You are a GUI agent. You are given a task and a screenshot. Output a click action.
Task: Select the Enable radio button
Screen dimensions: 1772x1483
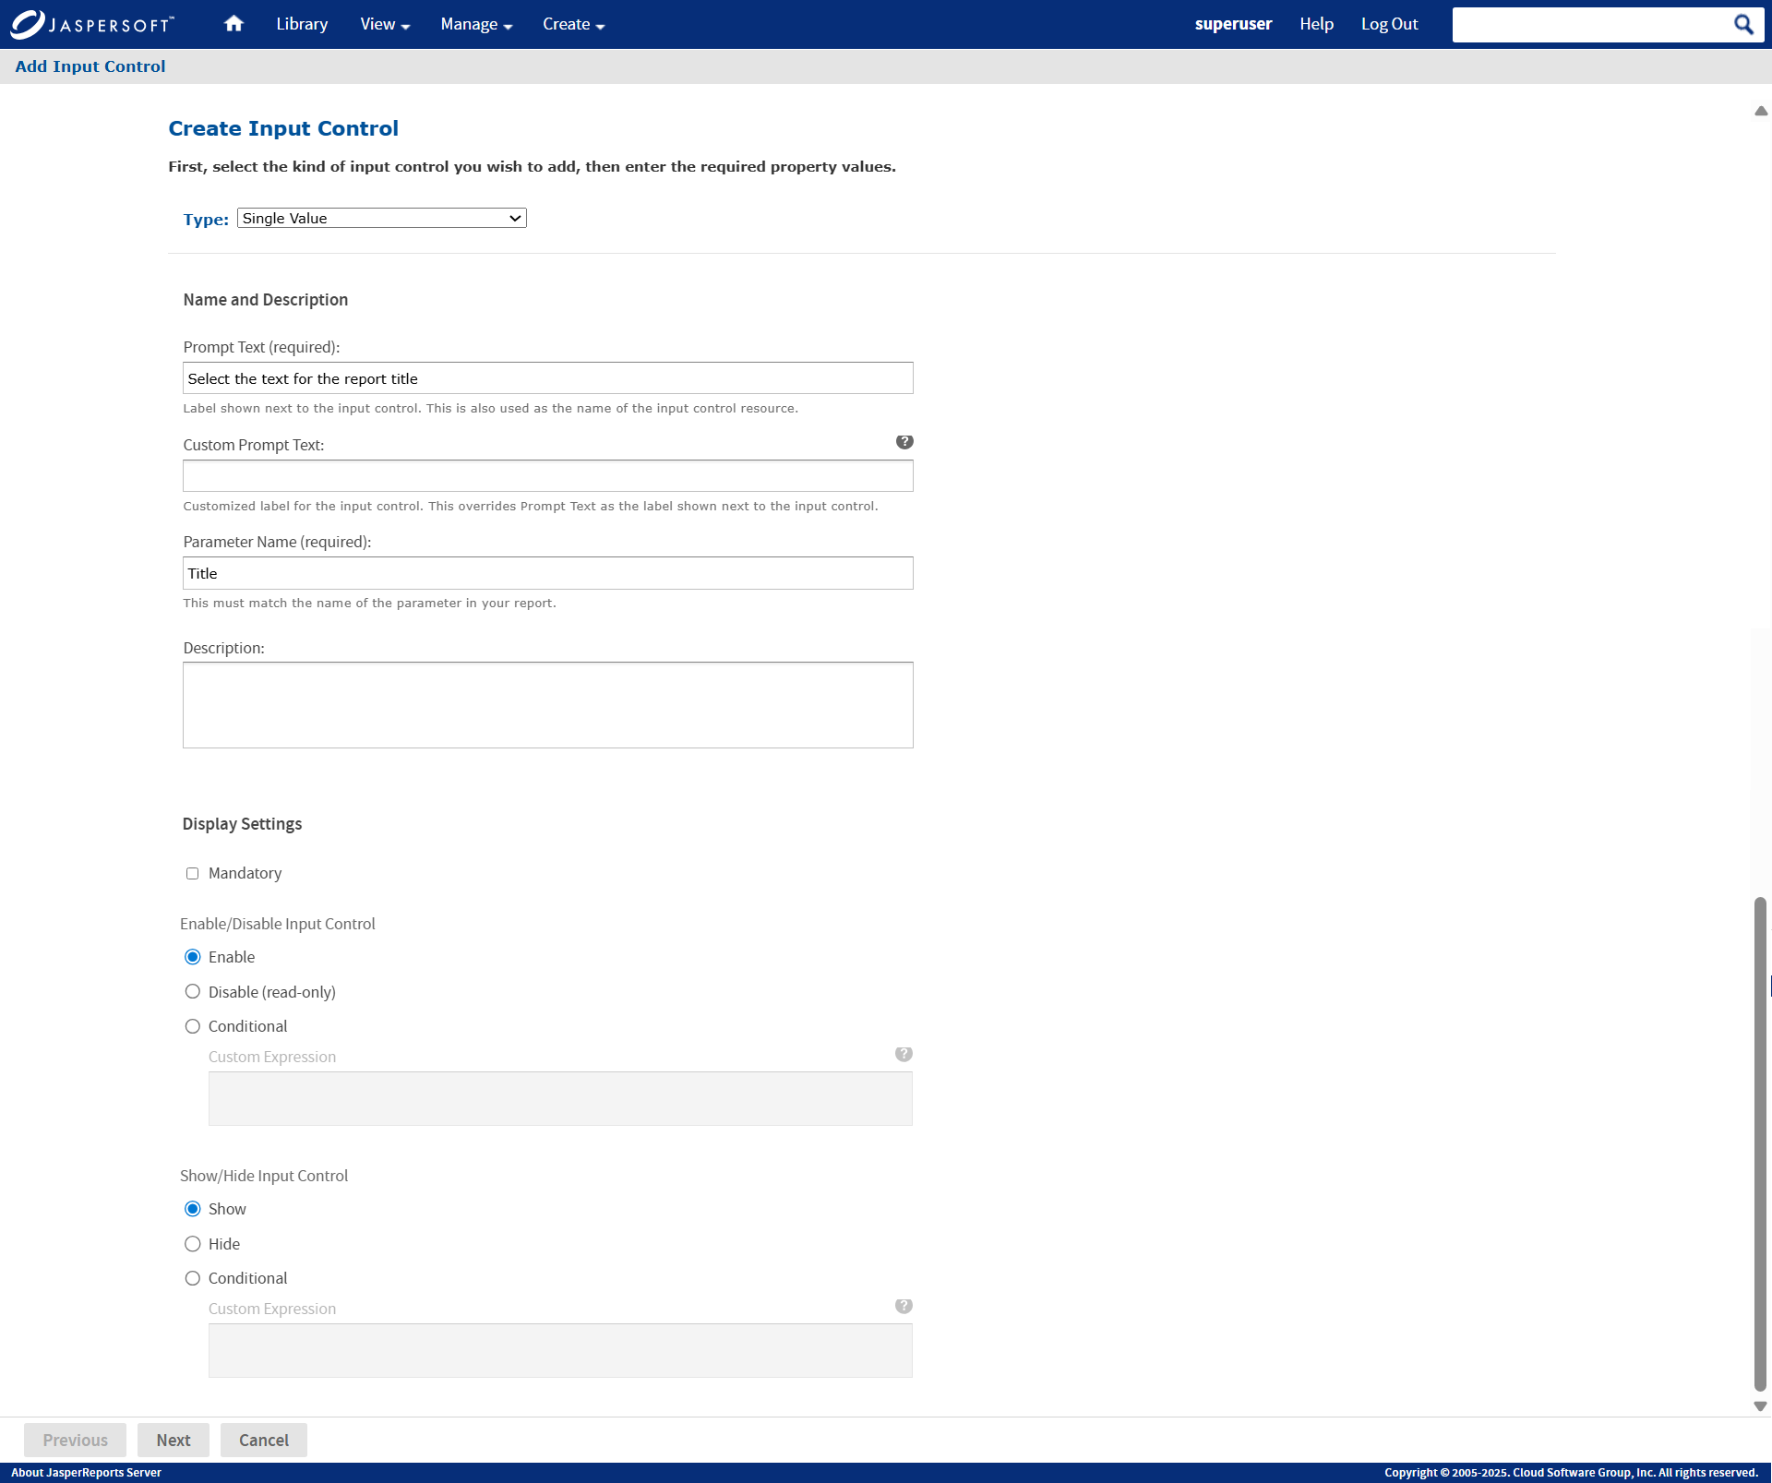[x=192, y=957]
